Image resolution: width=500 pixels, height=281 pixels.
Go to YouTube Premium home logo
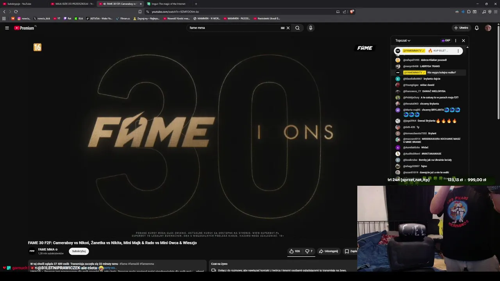pyautogui.click(x=24, y=28)
